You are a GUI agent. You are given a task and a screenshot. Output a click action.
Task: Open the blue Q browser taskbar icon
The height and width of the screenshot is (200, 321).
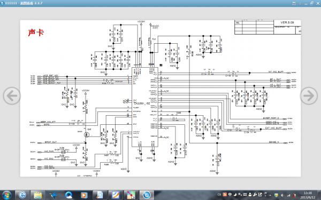pyautogui.click(x=68, y=195)
